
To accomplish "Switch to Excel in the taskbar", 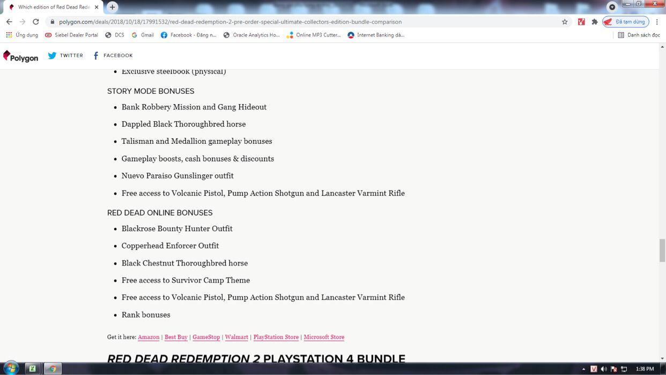I will tap(33, 369).
